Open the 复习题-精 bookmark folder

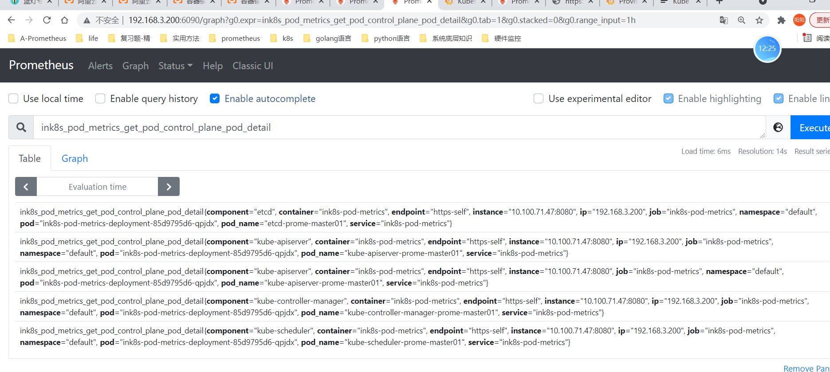click(129, 39)
